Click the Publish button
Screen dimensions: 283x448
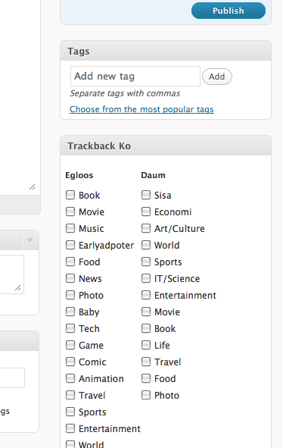[x=229, y=11]
